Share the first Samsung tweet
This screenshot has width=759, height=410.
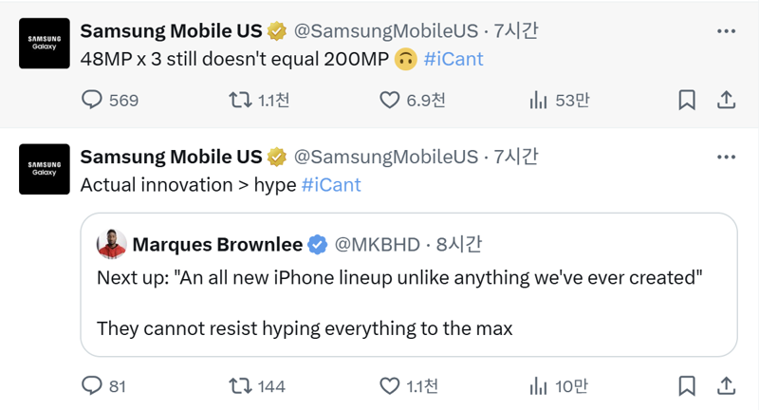pos(725,100)
